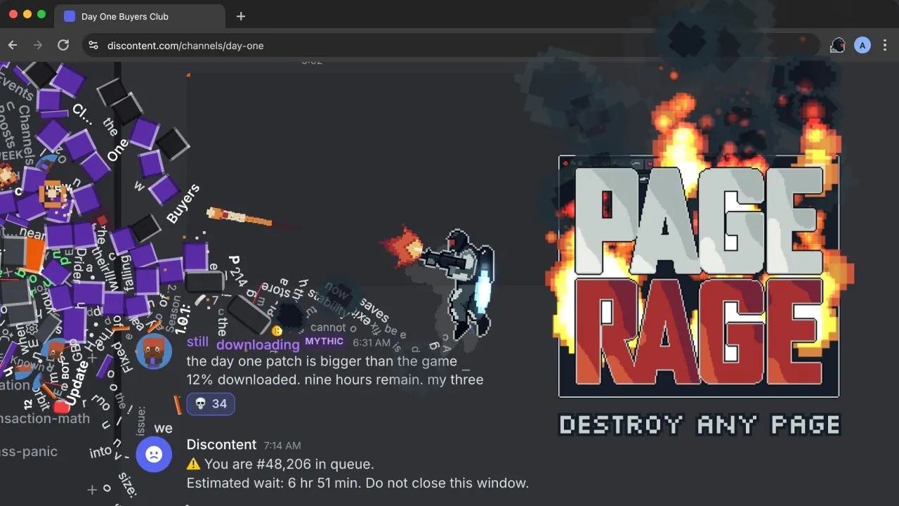The image size is (899, 506).
Task: Click the text 'You are #48,206 in queue.'
Action: (289, 465)
